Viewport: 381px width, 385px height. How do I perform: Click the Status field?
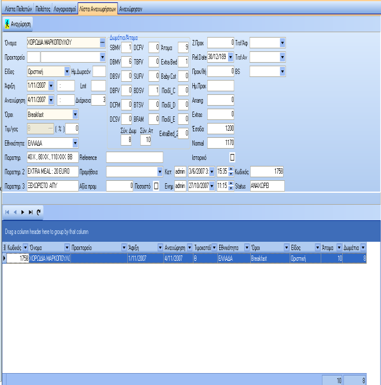(x=268, y=186)
